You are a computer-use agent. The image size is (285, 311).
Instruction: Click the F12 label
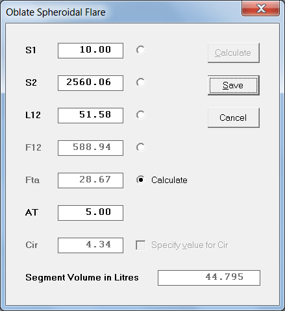click(x=33, y=147)
